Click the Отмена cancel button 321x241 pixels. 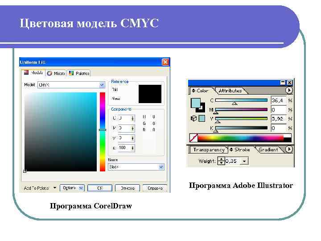128,188
